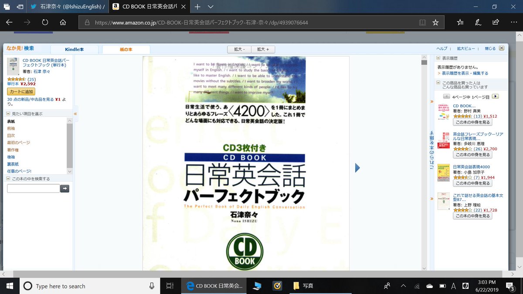Go back to the previous page in Edge

pos(9,22)
